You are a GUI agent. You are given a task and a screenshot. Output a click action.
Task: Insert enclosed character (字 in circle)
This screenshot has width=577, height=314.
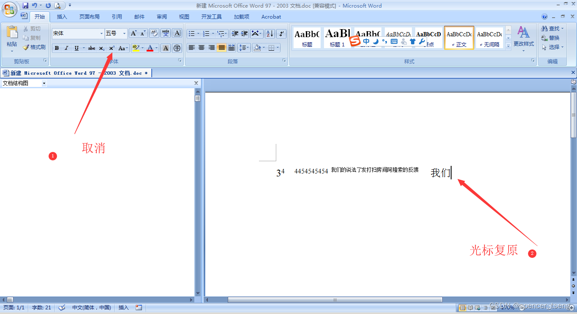click(177, 48)
